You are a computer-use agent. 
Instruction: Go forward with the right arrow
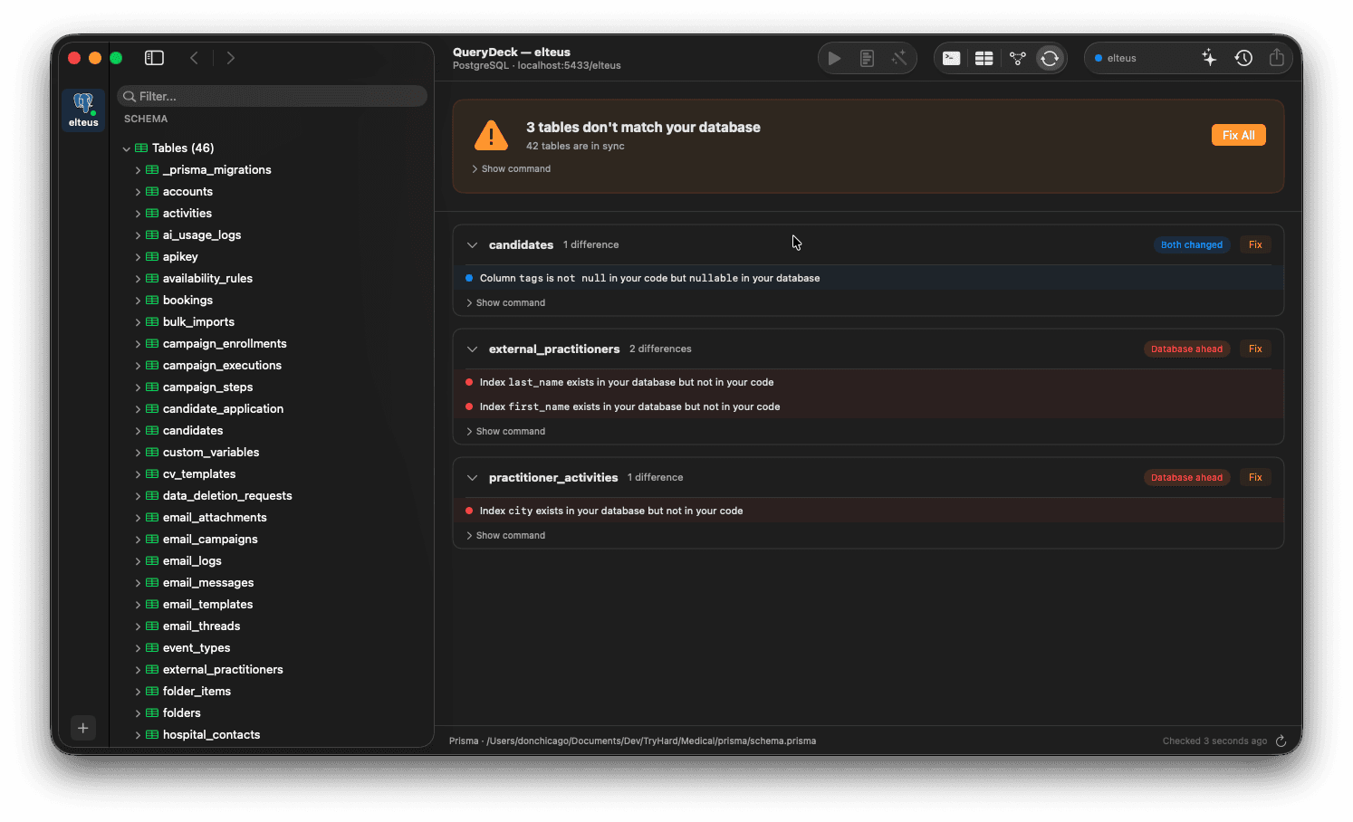coord(231,58)
